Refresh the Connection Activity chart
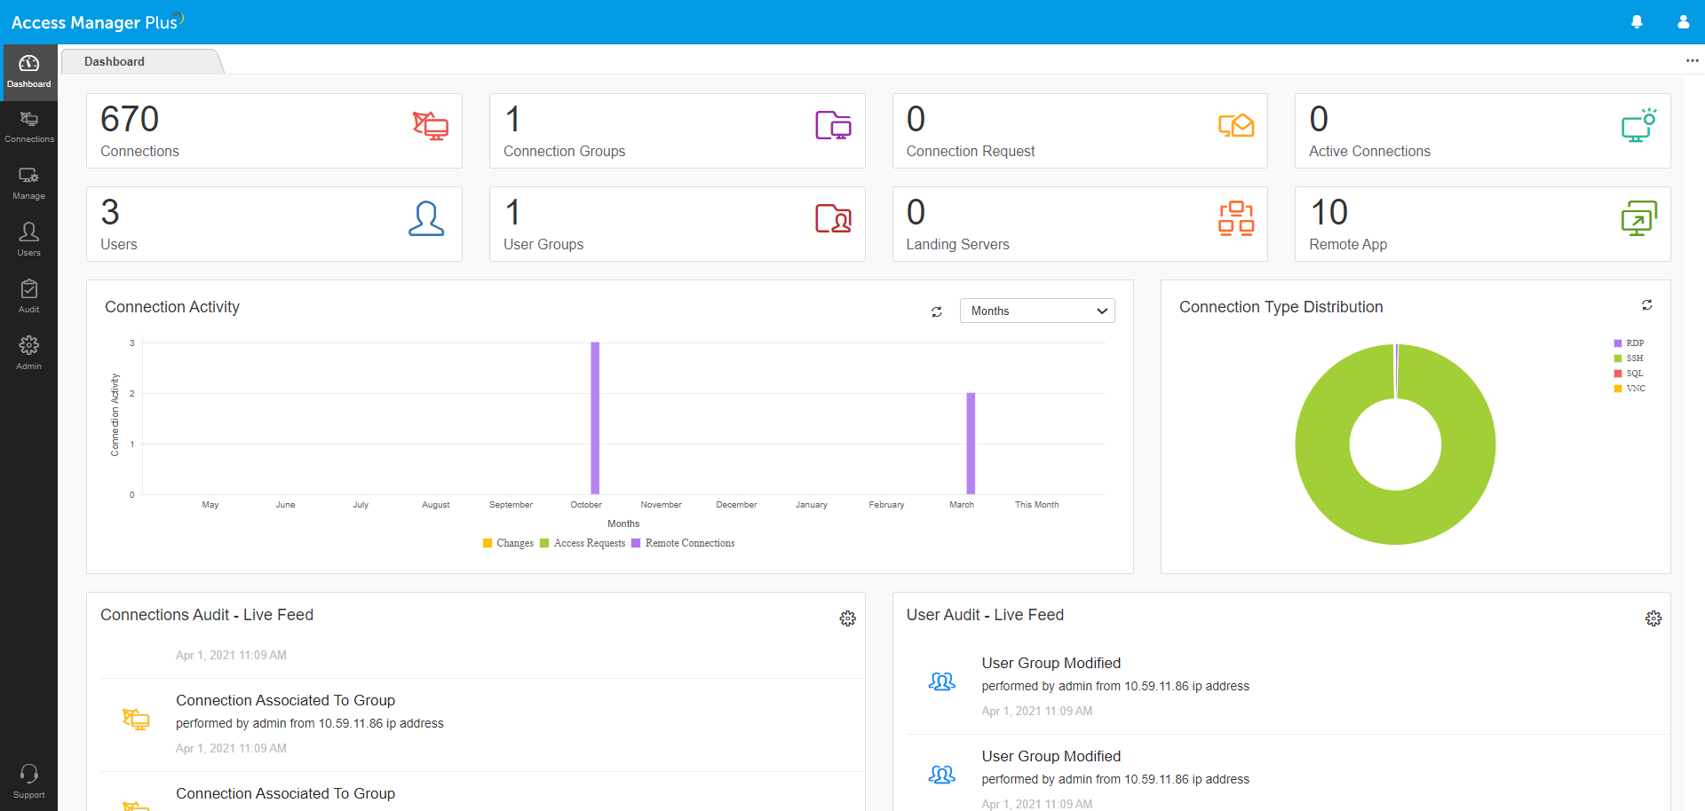This screenshot has height=811, width=1705. tap(937, 311)
